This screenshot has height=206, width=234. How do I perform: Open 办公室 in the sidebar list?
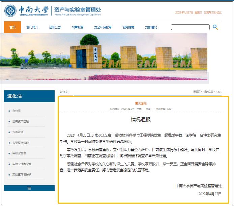(x=17, y=111)
